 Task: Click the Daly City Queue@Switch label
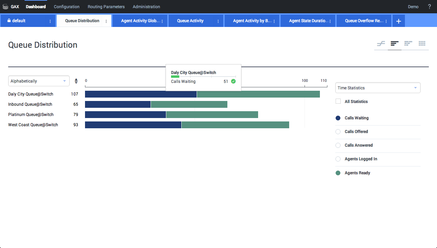[x=31, y=94]
